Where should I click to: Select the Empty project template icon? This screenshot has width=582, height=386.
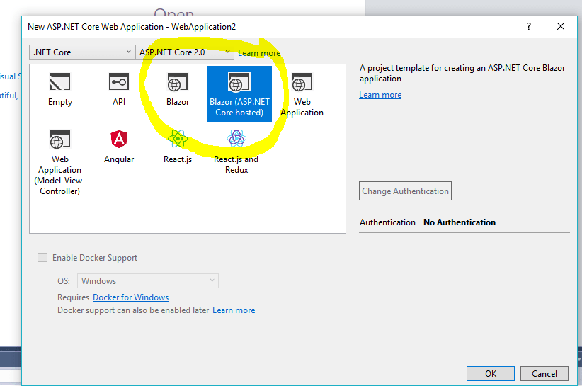click(60, 83)
